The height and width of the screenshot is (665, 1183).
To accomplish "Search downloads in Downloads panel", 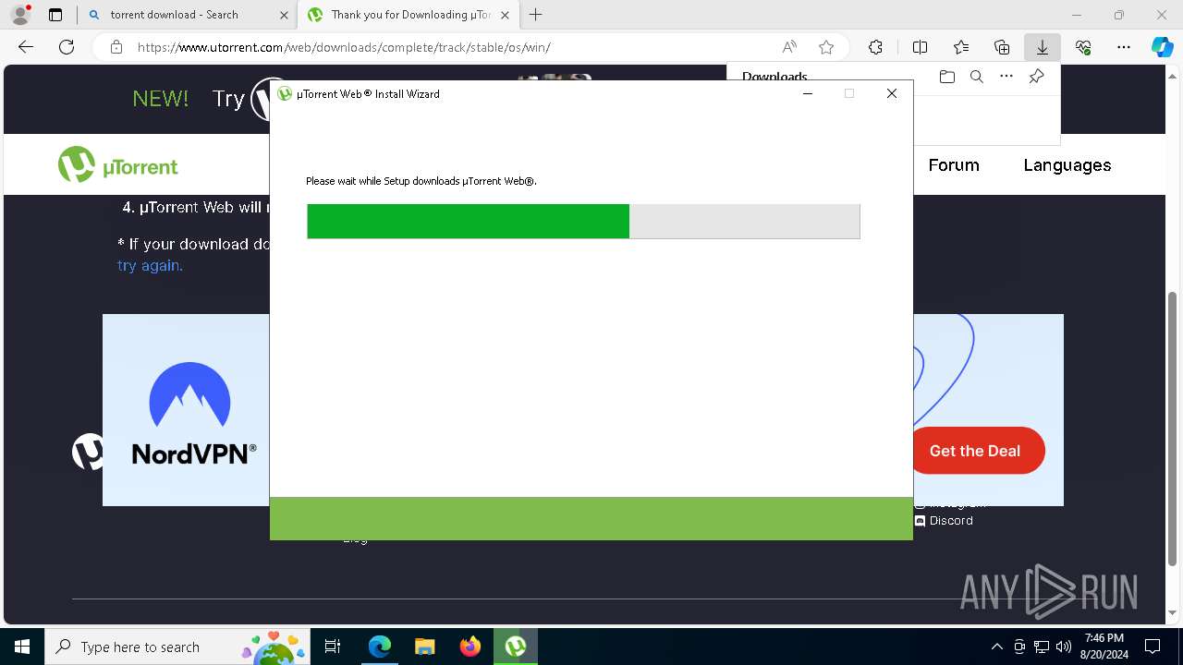I will [977, 77].
